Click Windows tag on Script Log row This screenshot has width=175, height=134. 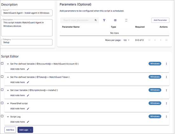[x=155, y=116]
